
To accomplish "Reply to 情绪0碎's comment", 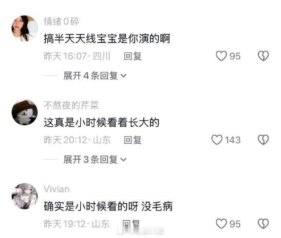I will (133, 56).
